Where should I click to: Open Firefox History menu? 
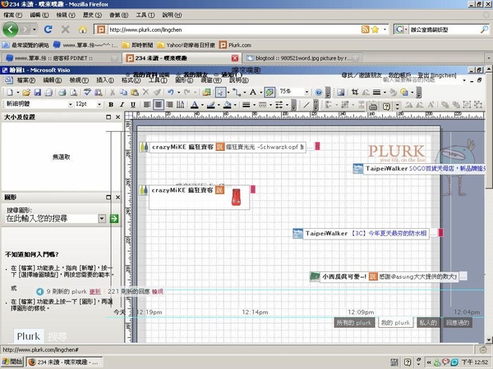coord(92,15)
